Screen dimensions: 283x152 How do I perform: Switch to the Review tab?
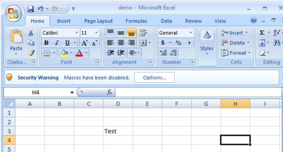point(193,21)
